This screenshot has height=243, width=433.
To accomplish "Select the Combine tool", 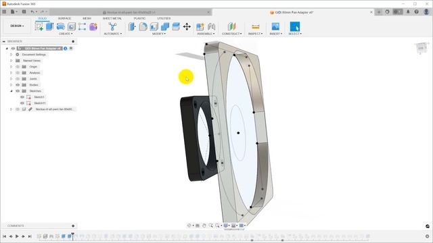I will click(x=165, y=27).
